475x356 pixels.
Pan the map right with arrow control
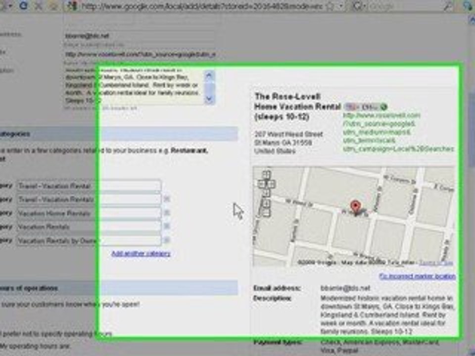272,184
